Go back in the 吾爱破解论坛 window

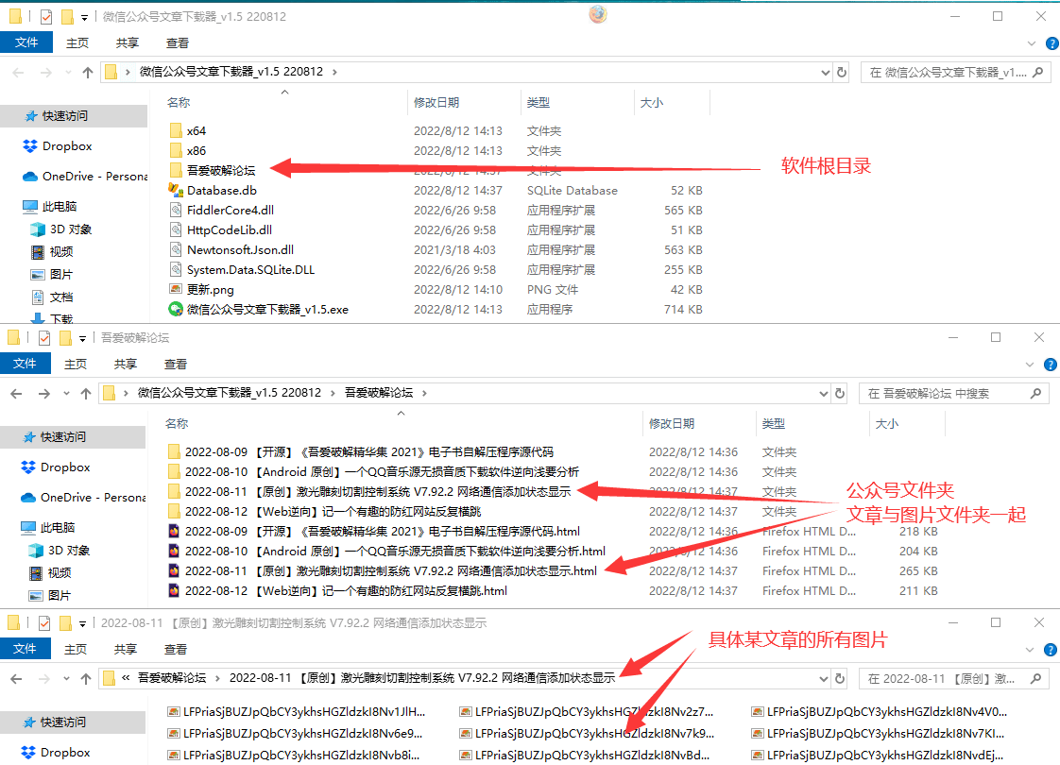click(16, 393)
